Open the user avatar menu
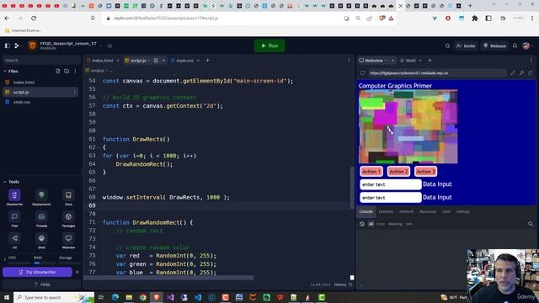The width and height of the screenshot is (539, 303). point(526,45)
